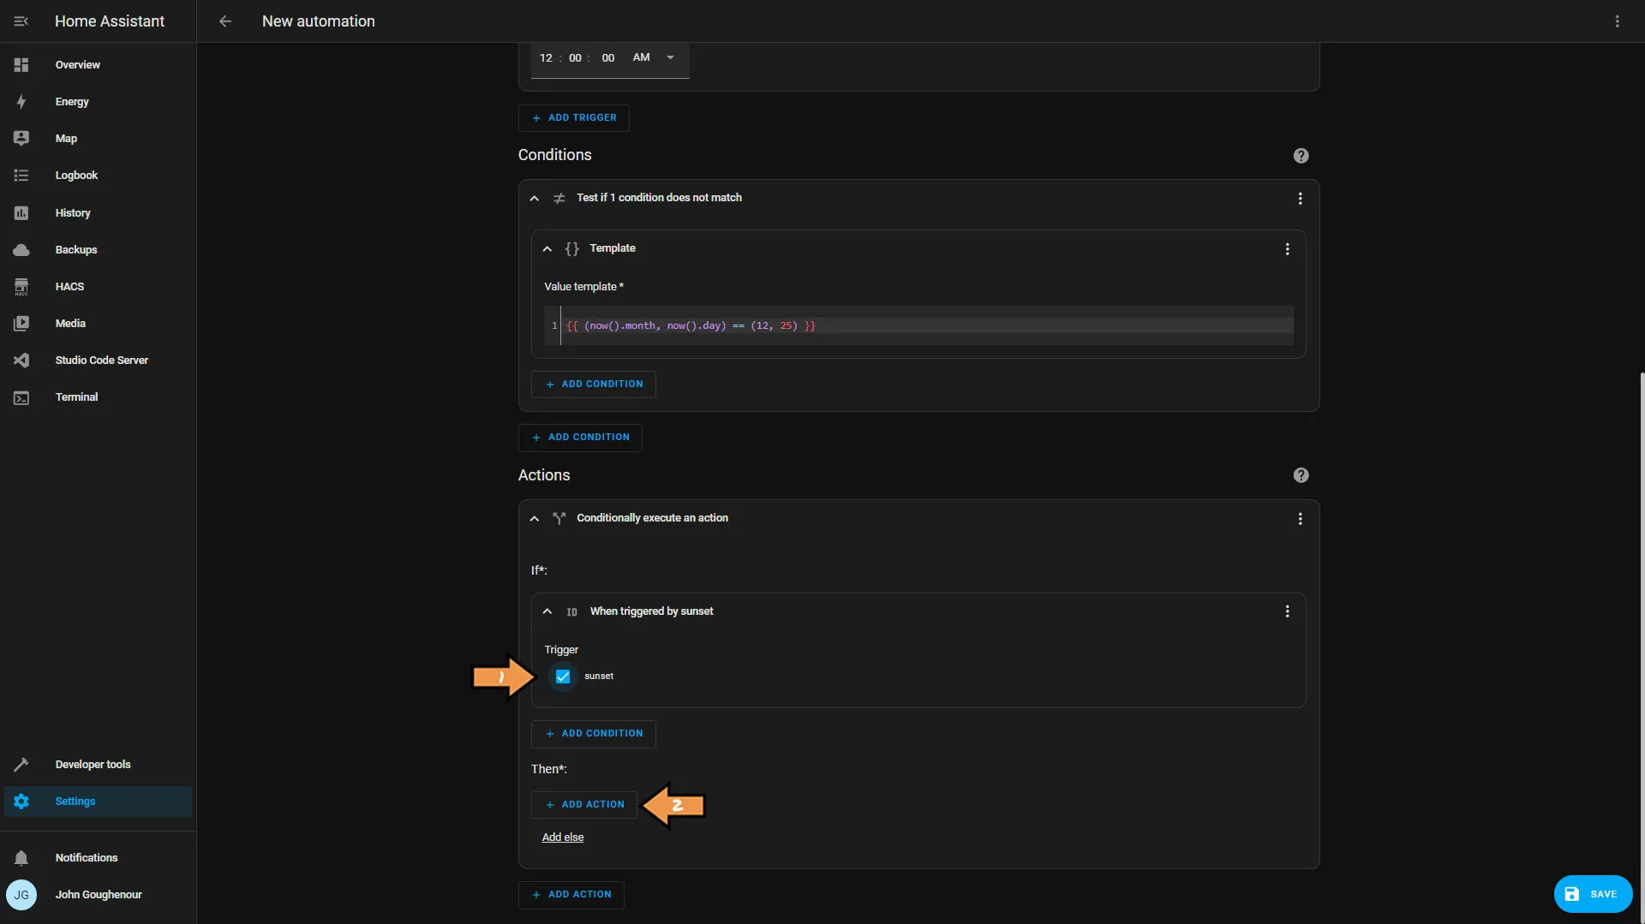1645x924 pixels.
Task: Click the Studio Code Server icon
Action: pos(21,361)
